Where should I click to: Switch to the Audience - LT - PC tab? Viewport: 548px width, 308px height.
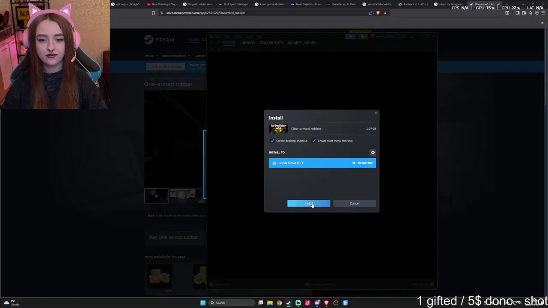click(413, 4)
